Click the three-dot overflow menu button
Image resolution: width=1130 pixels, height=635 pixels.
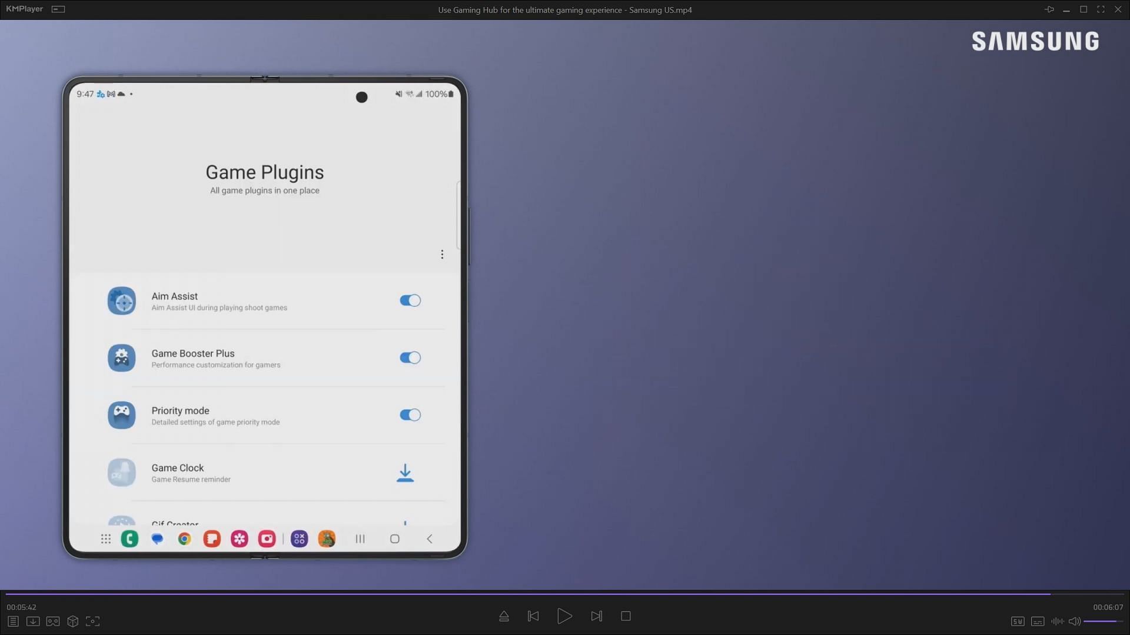pyautogui.click(x=441, y=253)
